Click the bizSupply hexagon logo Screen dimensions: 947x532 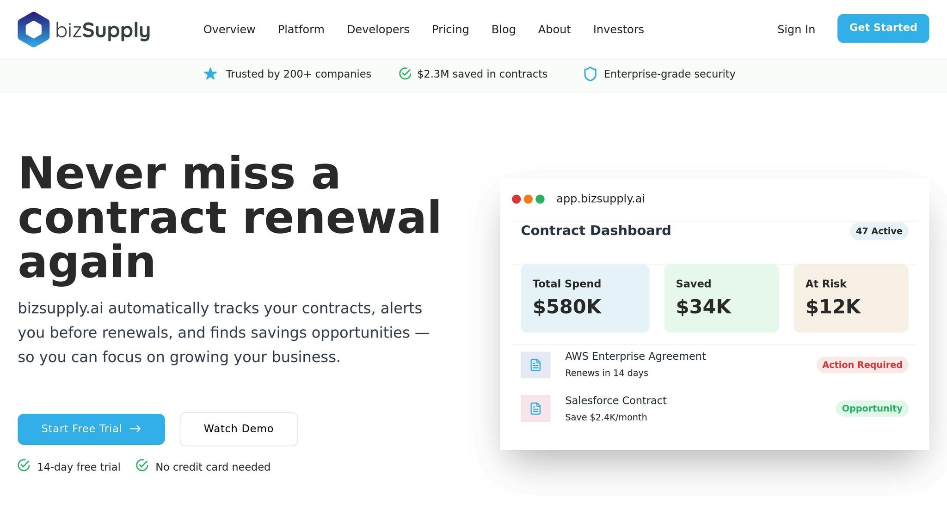pos(33,30)
